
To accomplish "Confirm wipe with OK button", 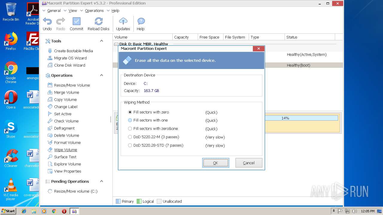I will [x=215, y=163].
